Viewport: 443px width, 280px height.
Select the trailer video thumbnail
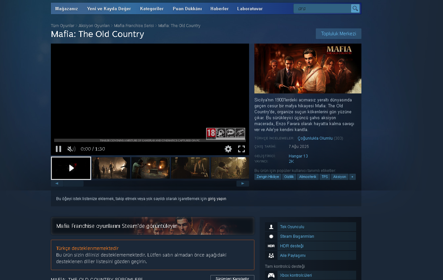pos(71,168)
